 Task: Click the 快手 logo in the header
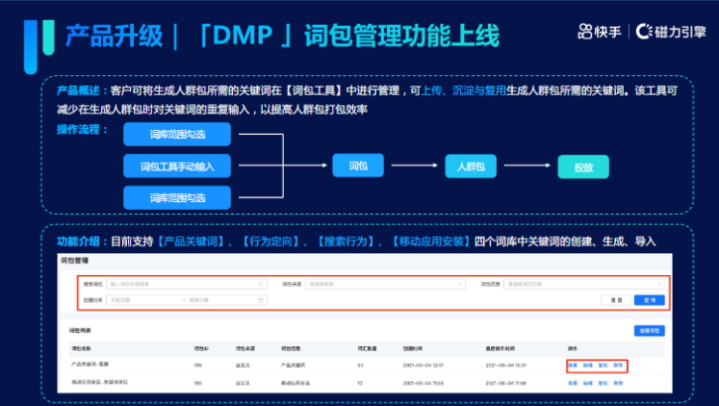pyautogui.click(x=598, y=32)
